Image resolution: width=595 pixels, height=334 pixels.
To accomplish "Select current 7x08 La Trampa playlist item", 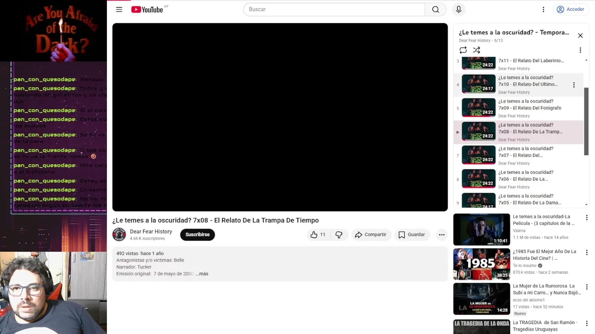I will coord(518,132).
